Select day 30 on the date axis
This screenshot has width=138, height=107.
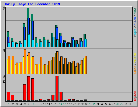pos(125,104)
